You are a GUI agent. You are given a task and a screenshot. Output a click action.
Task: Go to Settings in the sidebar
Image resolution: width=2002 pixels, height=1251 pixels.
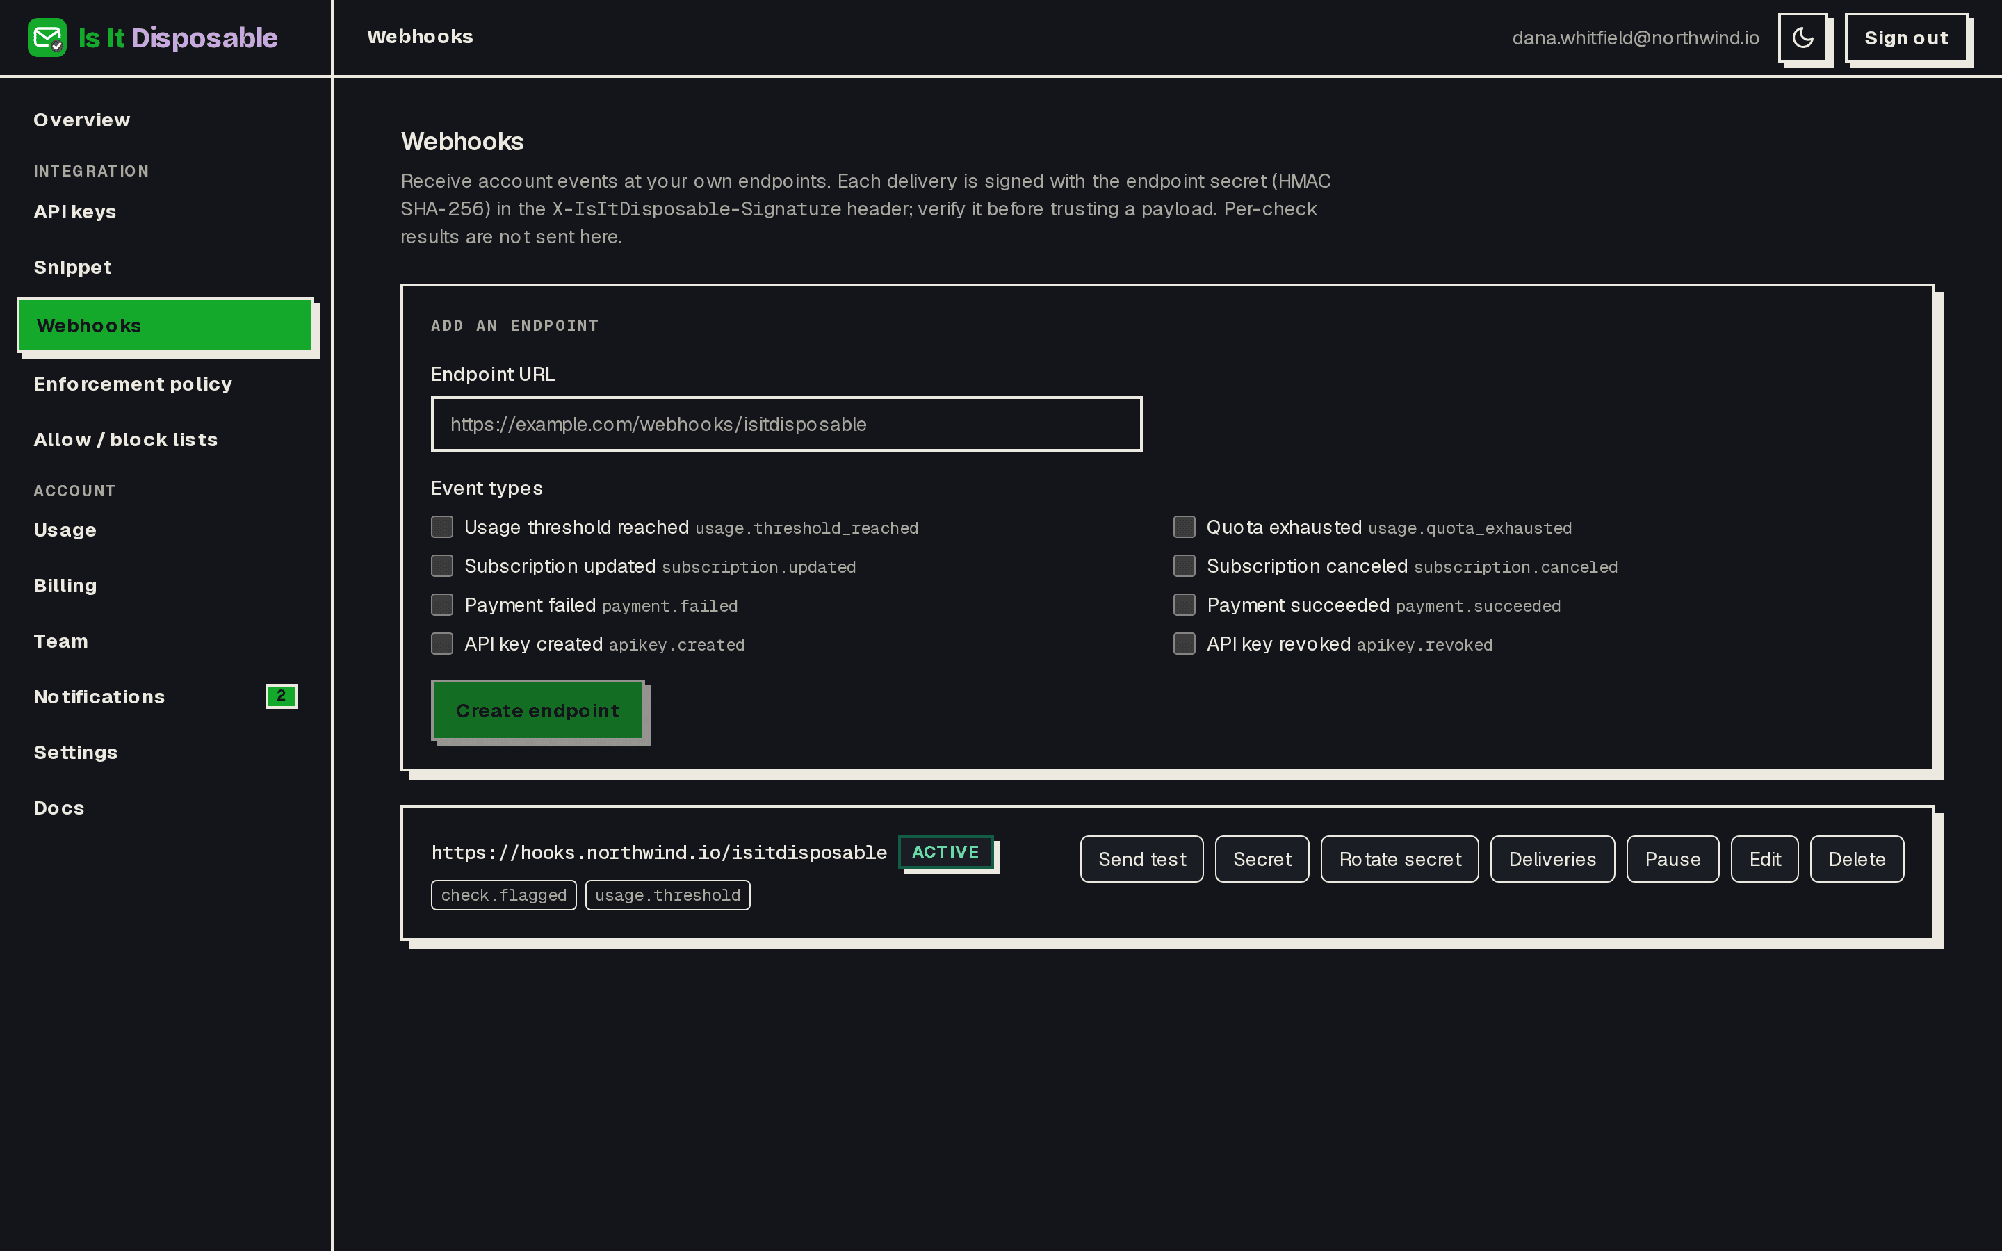point(165,752)
